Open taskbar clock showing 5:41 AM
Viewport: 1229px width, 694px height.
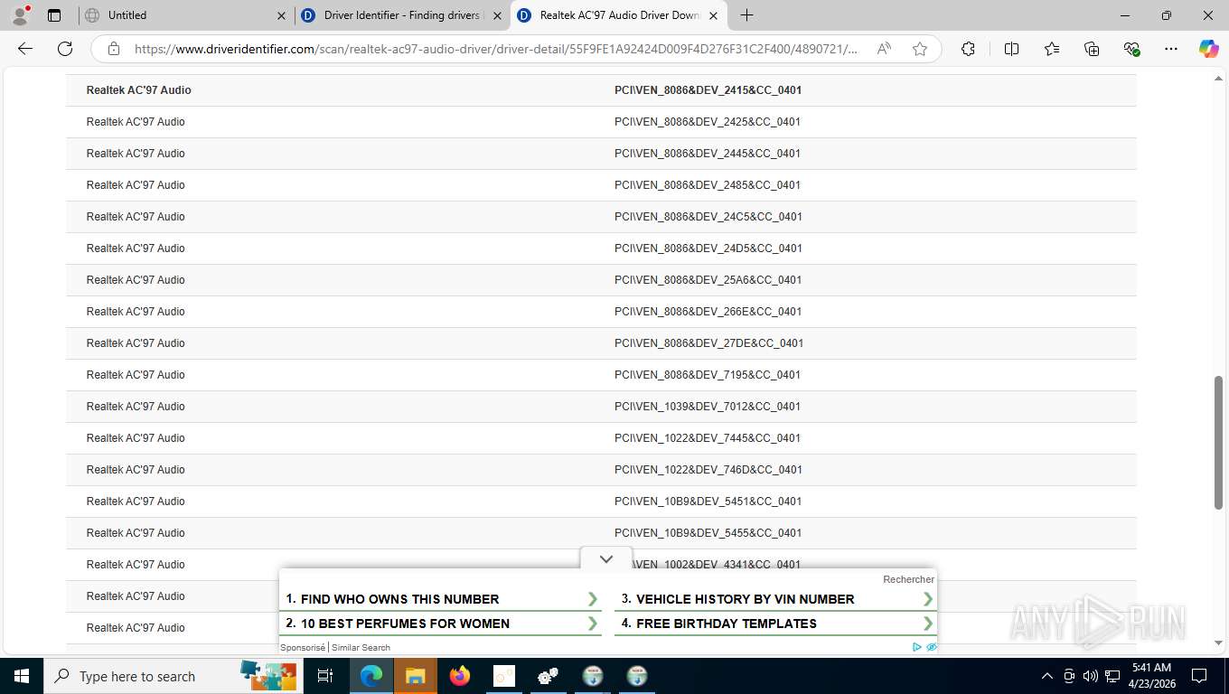pyautogui.click(x=1150, y=676)
